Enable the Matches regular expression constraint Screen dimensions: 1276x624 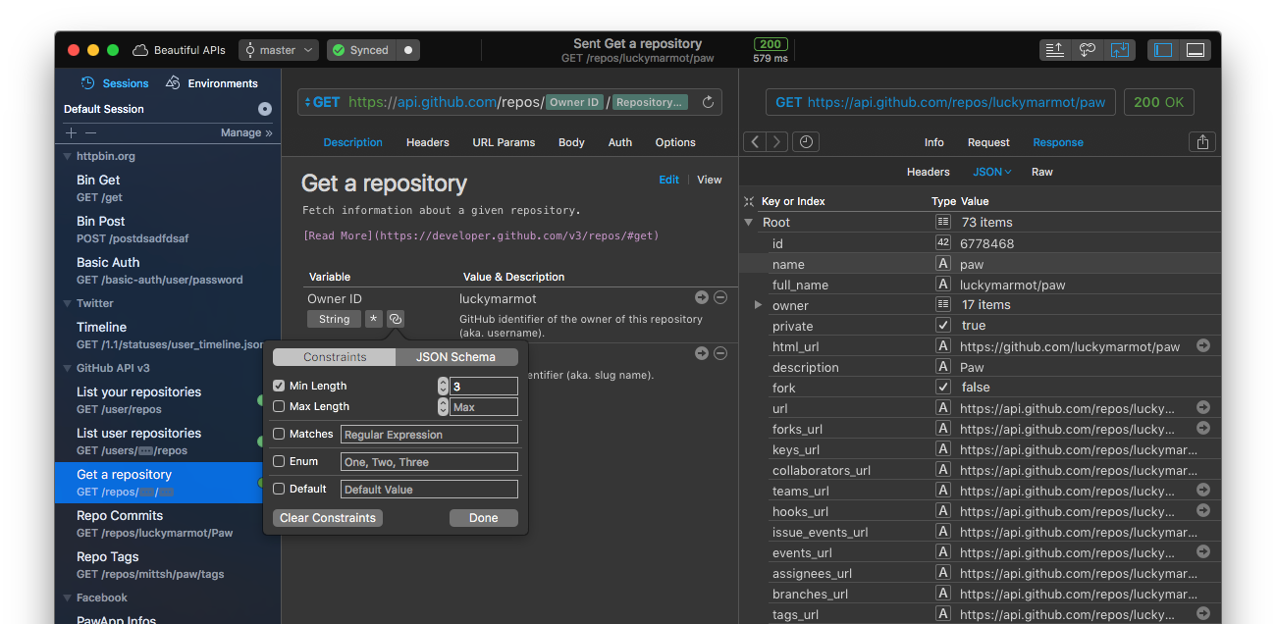click(277, 433)
